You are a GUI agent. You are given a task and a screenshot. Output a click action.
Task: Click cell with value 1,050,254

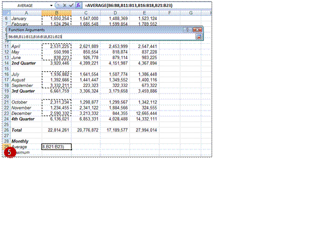[56, 19]
